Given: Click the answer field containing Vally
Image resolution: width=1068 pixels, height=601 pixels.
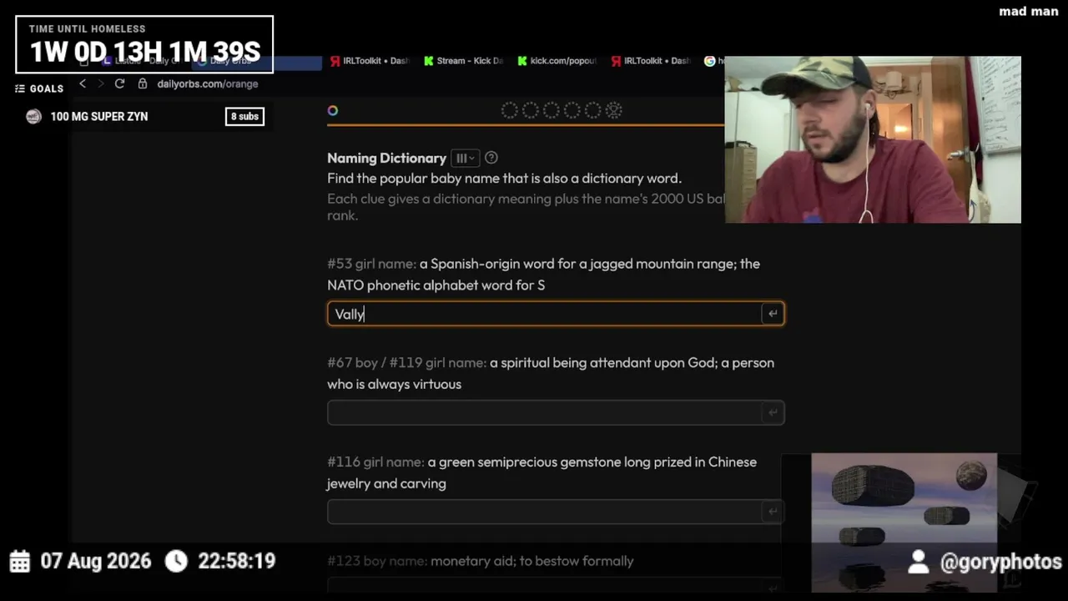Looking at the screenshot, I should click(556, 314).
